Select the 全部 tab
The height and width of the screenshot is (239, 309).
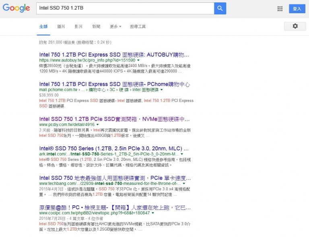click(43, 26)
